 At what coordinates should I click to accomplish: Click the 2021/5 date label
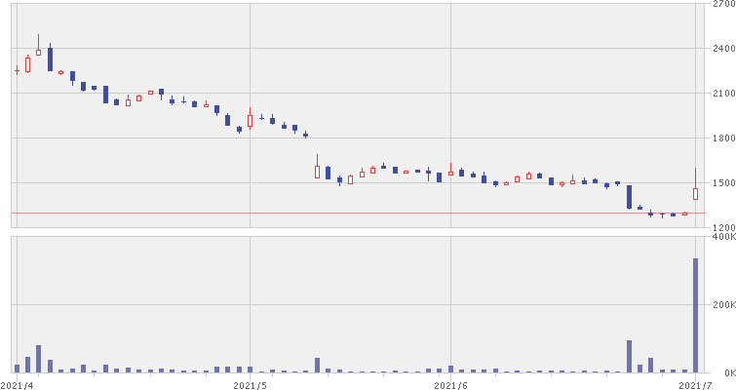pyautogui.click(x=251, y=384)
